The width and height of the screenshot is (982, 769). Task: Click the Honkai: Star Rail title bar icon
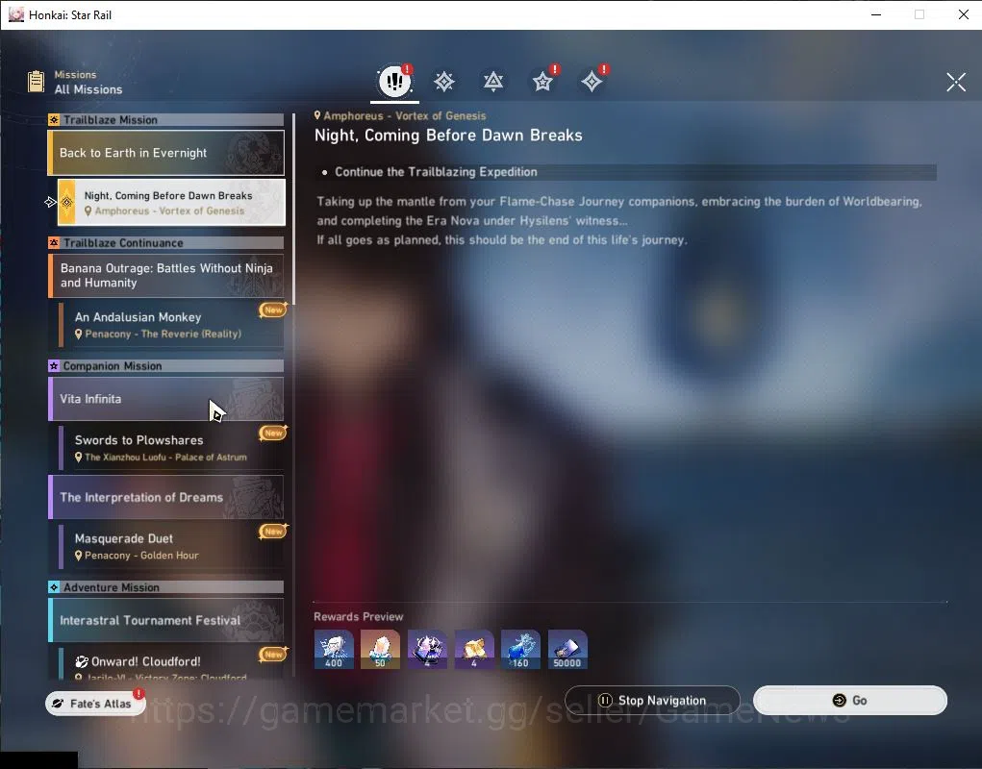tap(16, 14)
